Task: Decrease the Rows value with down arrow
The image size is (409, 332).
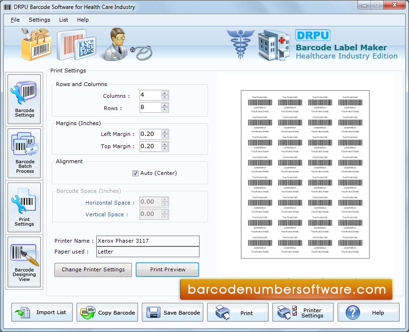Action: point(165,110)
